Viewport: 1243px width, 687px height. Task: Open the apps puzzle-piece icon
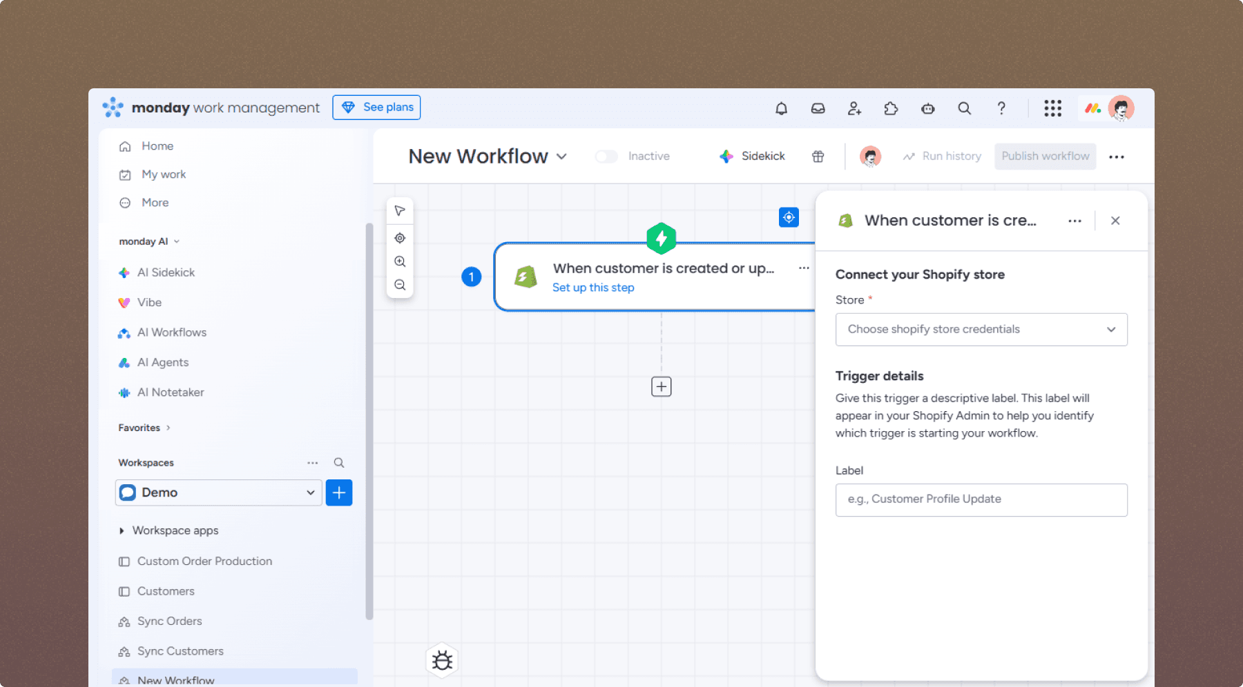click(x=891, y=108)
